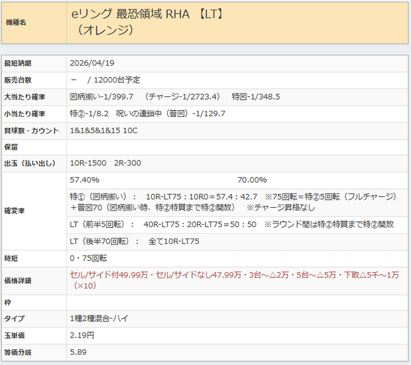Screen dimensions: 411x365
Task: Click the タイプ row label
Action: point(14,319)
